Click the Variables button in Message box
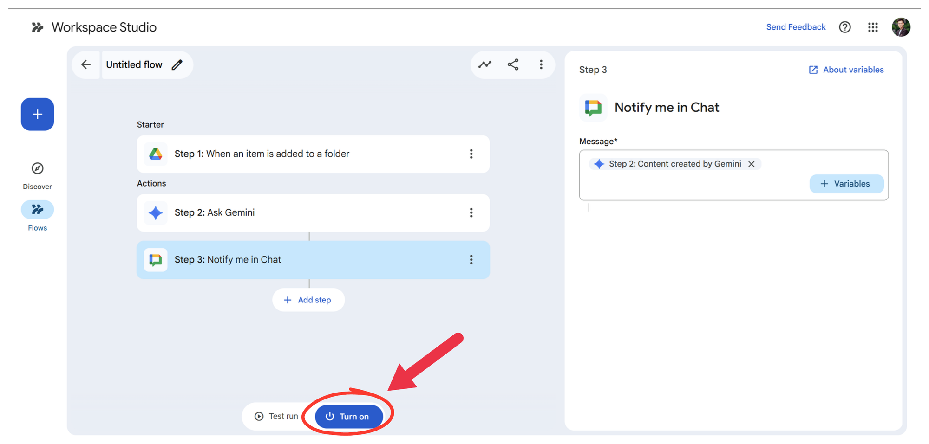This screenshot has height=444, width=929. 846,184
